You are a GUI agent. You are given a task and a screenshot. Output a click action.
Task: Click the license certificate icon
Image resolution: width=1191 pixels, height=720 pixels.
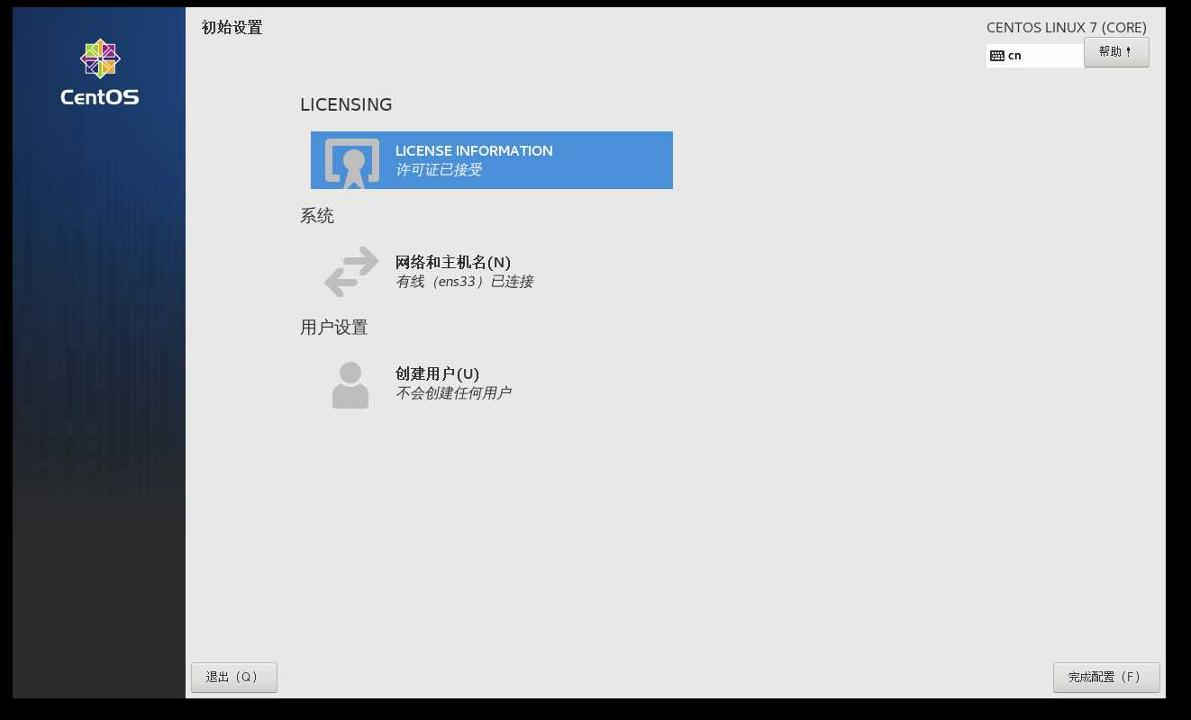point(351,162)
